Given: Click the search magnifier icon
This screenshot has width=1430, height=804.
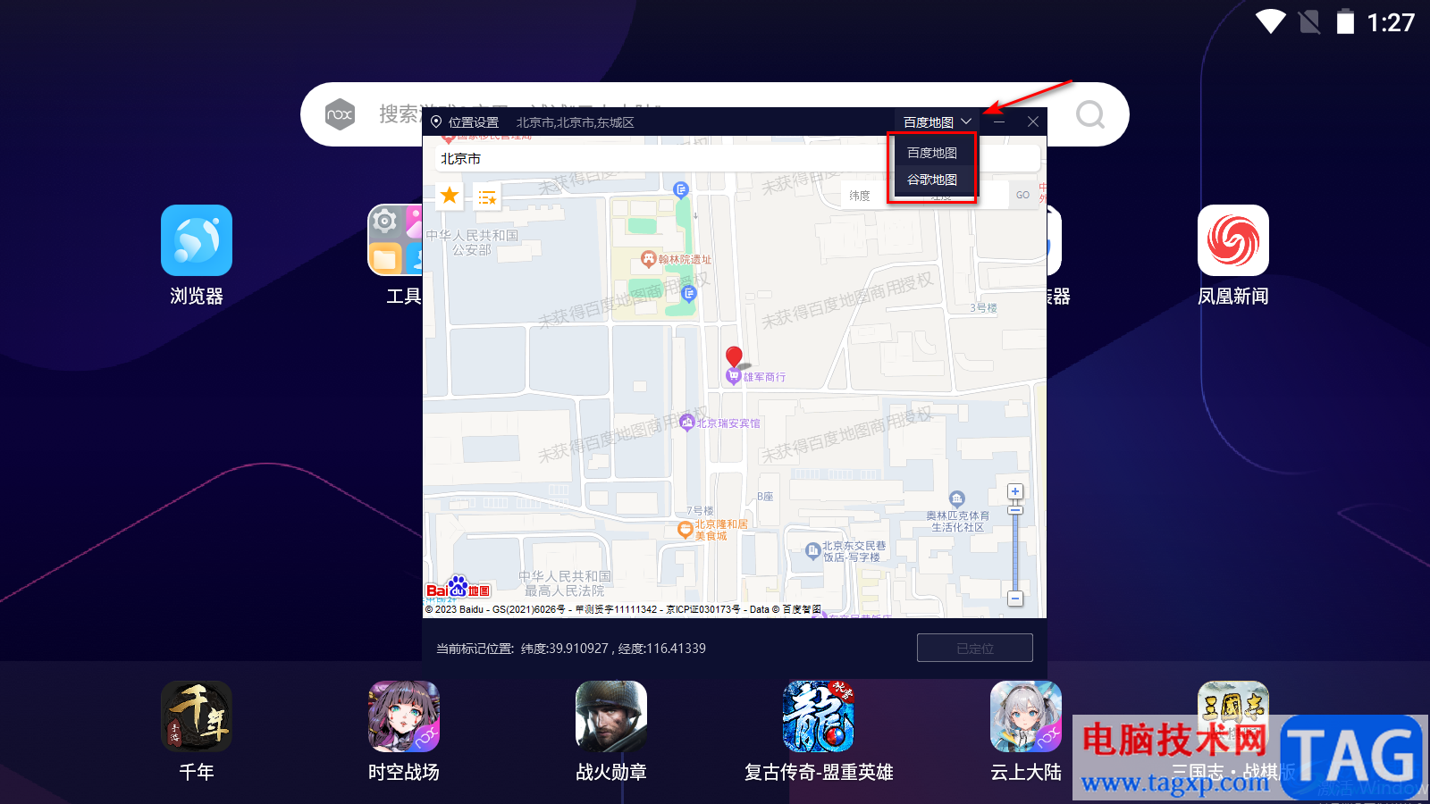Looking at the screenshot, I should click(x=1089, y=114).
